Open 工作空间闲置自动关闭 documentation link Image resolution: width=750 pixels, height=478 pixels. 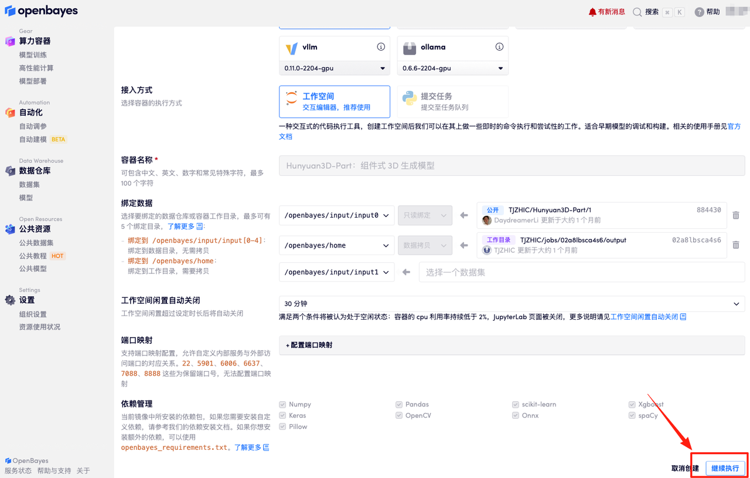coord(648,317)
